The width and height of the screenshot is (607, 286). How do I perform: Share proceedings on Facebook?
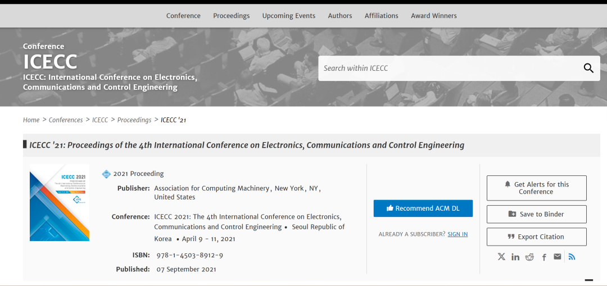[x=544, y=257]
